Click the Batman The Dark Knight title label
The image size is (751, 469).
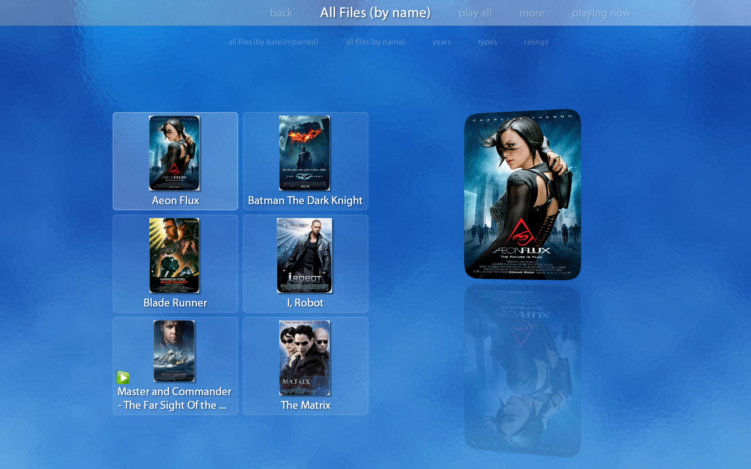[305, 200]
